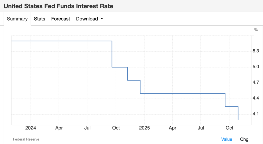
Task: Click the 4.7 value on the rate axis
Action: (x=256, y=83)
